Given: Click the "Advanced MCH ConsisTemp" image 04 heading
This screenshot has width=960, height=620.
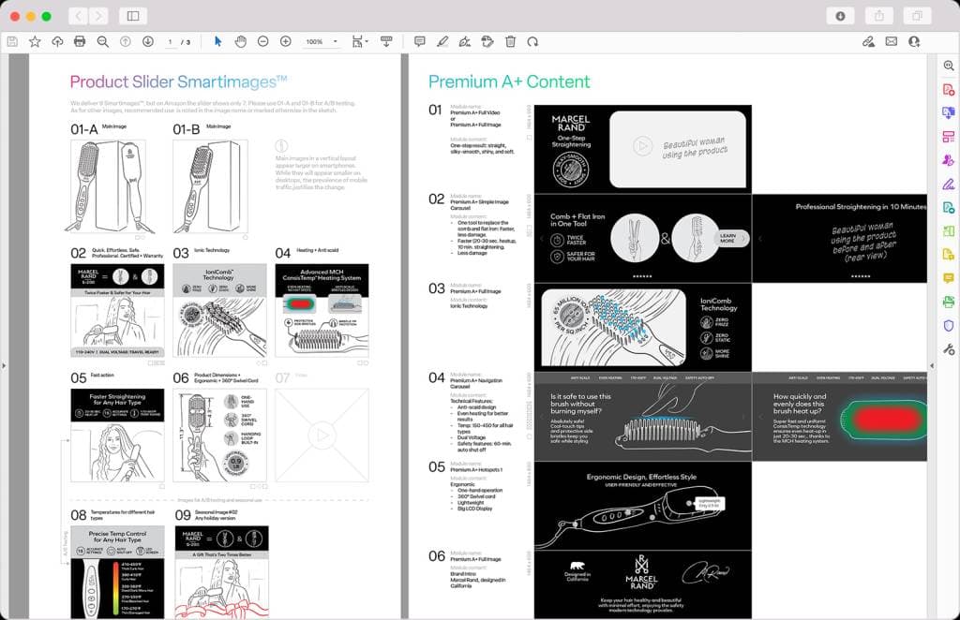Looking at the screenshot, I should [322, 274].
